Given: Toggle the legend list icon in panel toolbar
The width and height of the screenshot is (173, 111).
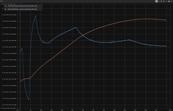Looking at the screenshot, I should [x=156, y=1].
